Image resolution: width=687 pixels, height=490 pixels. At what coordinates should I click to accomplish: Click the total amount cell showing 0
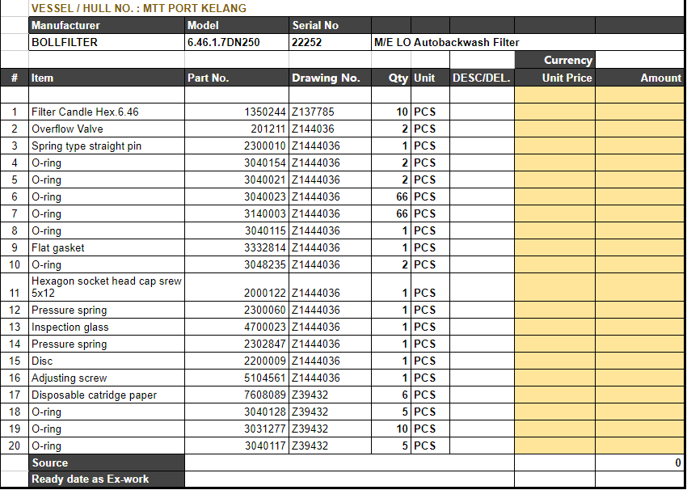640,463
